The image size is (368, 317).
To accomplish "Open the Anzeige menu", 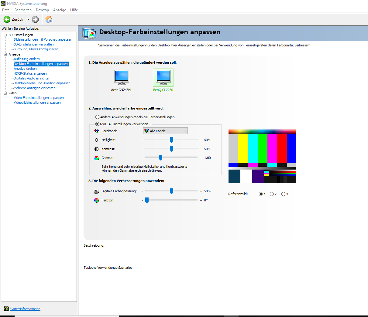I will click(x=60, y=10).
